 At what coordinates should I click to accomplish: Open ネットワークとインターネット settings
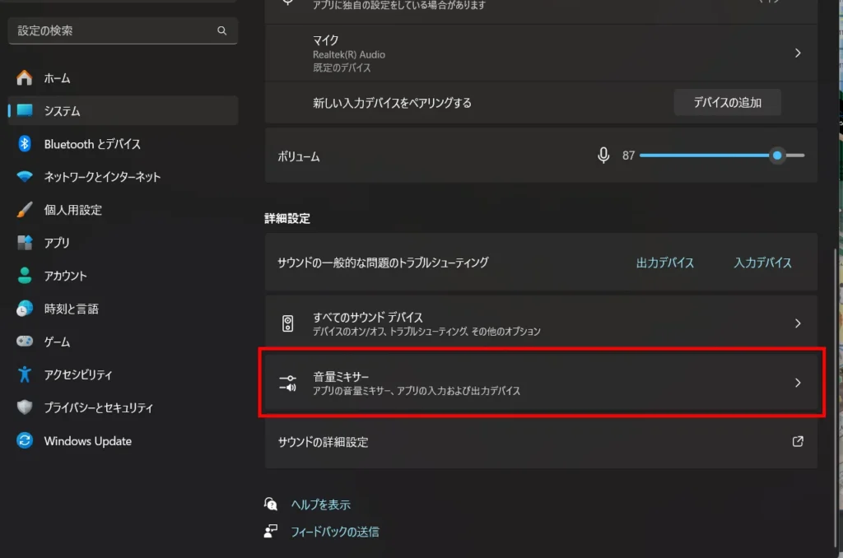pos(102,177)
